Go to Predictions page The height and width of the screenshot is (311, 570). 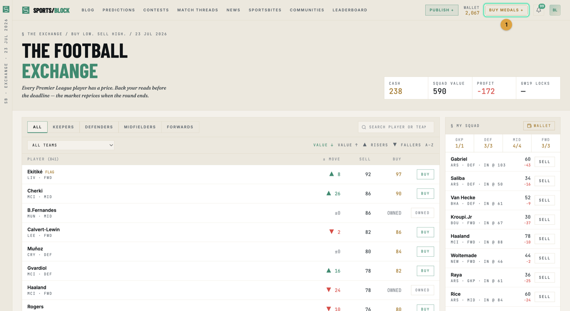[119, 10]
